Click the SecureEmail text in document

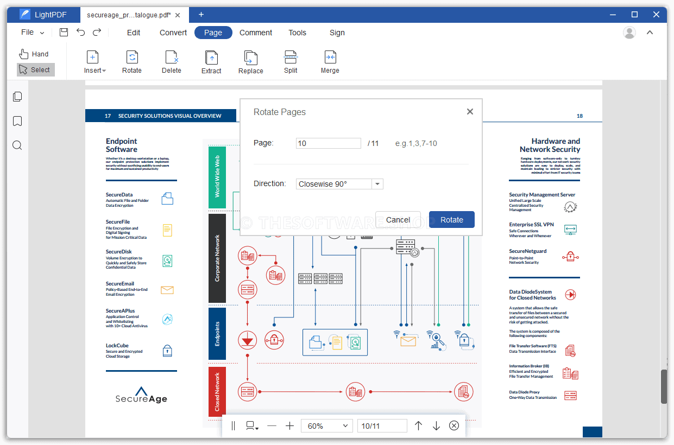click(x=120, y=284)
